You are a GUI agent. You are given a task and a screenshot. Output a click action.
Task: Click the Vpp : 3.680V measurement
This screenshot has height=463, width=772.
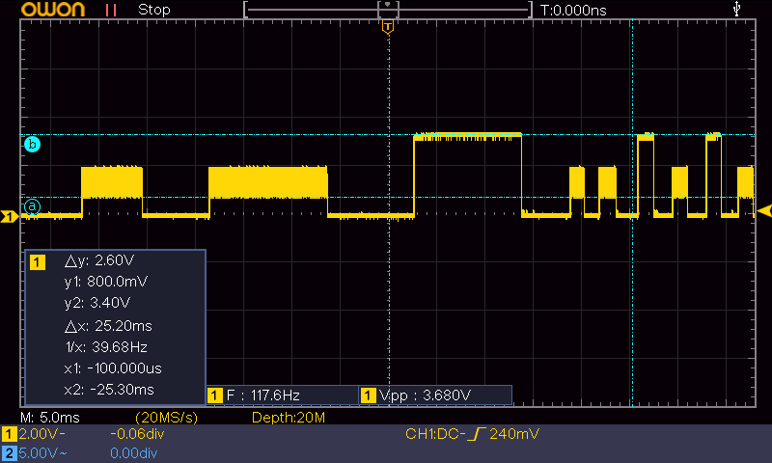pyautogui.click(x=425, y=395)
